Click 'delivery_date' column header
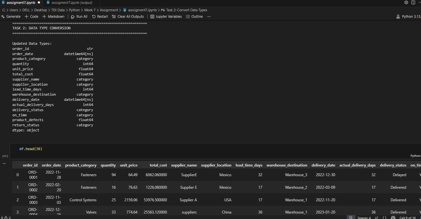 (323, 165)
